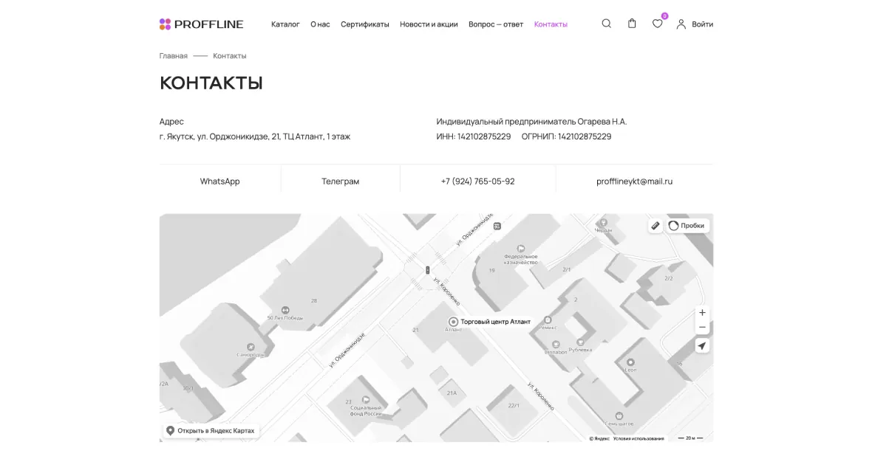Click the Cinnabon map marker
This screenshot has height=459, width=872.
click(556, 345)
